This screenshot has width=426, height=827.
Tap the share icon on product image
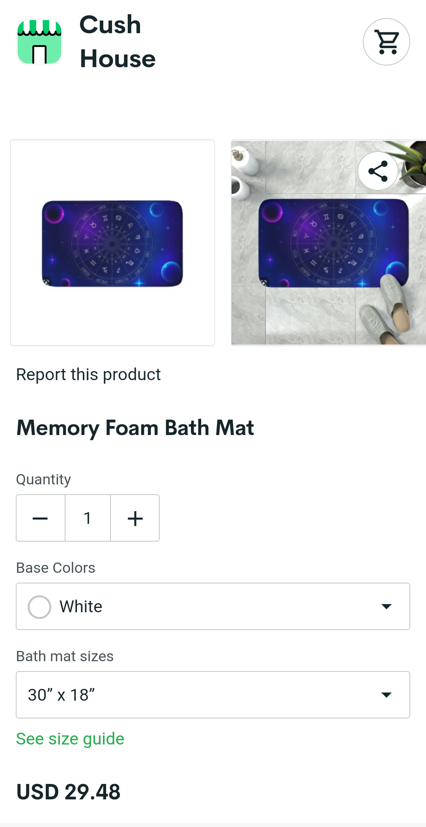377,171
